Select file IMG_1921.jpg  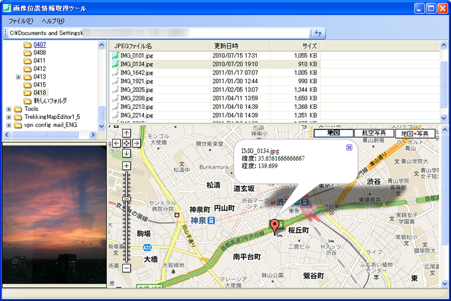click(137, 81)
